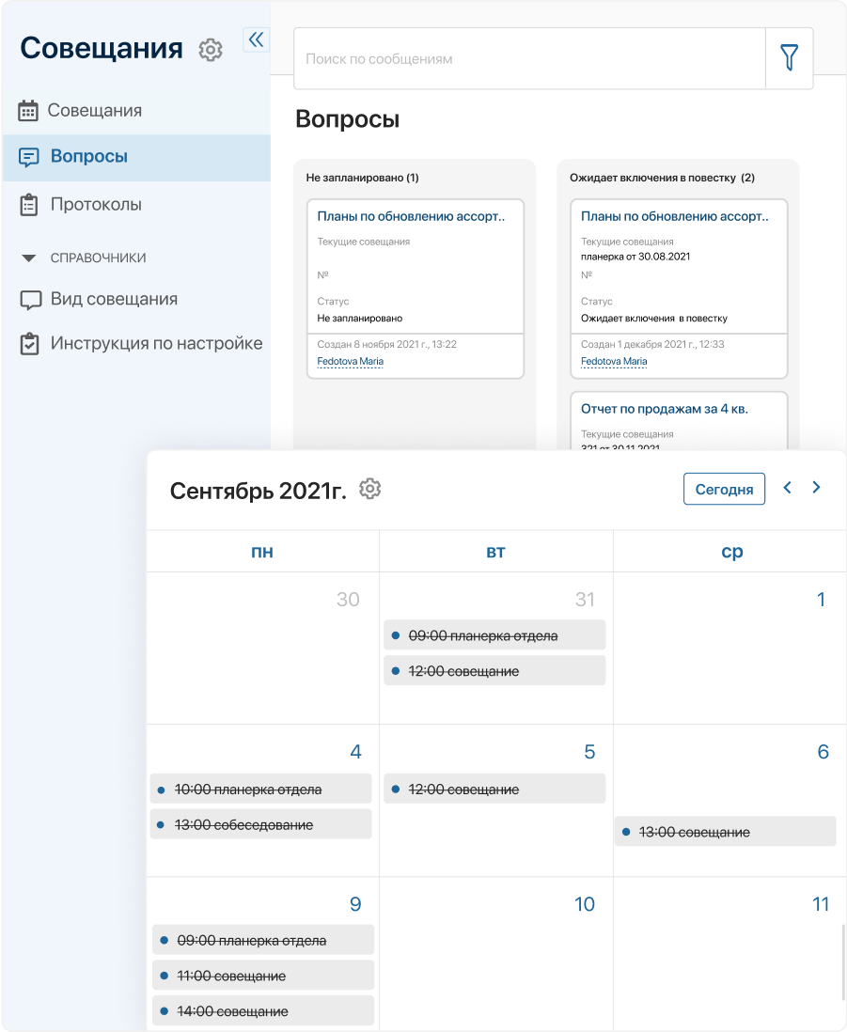Click Инструкция по настройке checklist icon

(x=30, y=344)
